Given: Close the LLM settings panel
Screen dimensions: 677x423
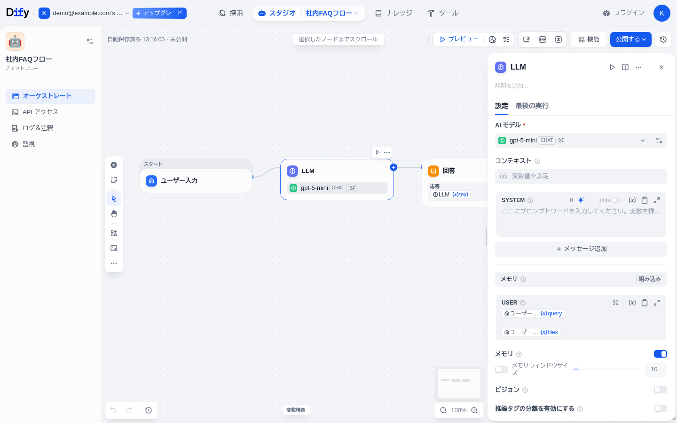Looking at the screenshot, I should pyautogui.click(x=661, y=67).
